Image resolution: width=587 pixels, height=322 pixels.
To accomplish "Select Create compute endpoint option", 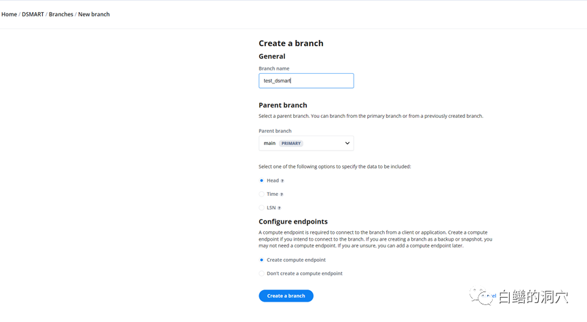I will pyautogui.click(x=262, y=260).
